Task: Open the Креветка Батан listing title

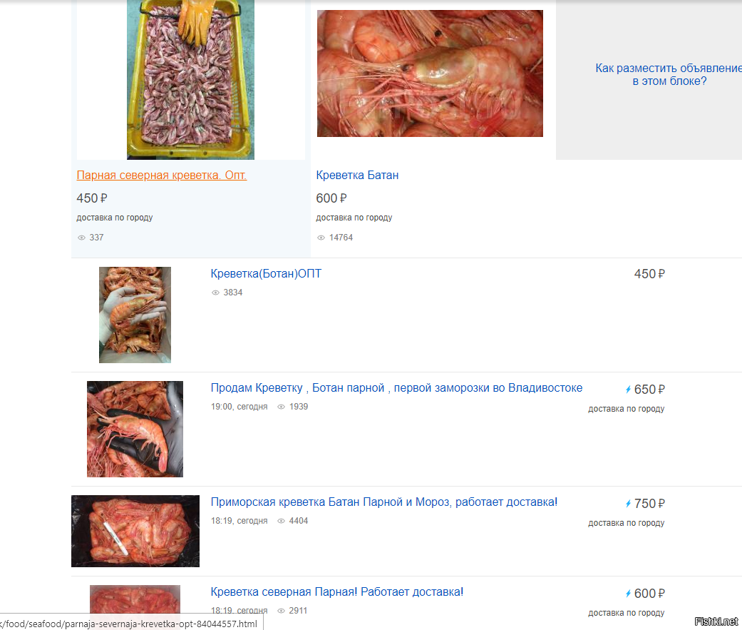Action: coord(357,176)
